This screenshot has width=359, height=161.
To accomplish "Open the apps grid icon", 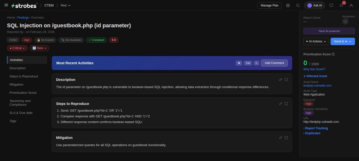I will (x=288, y=5).
